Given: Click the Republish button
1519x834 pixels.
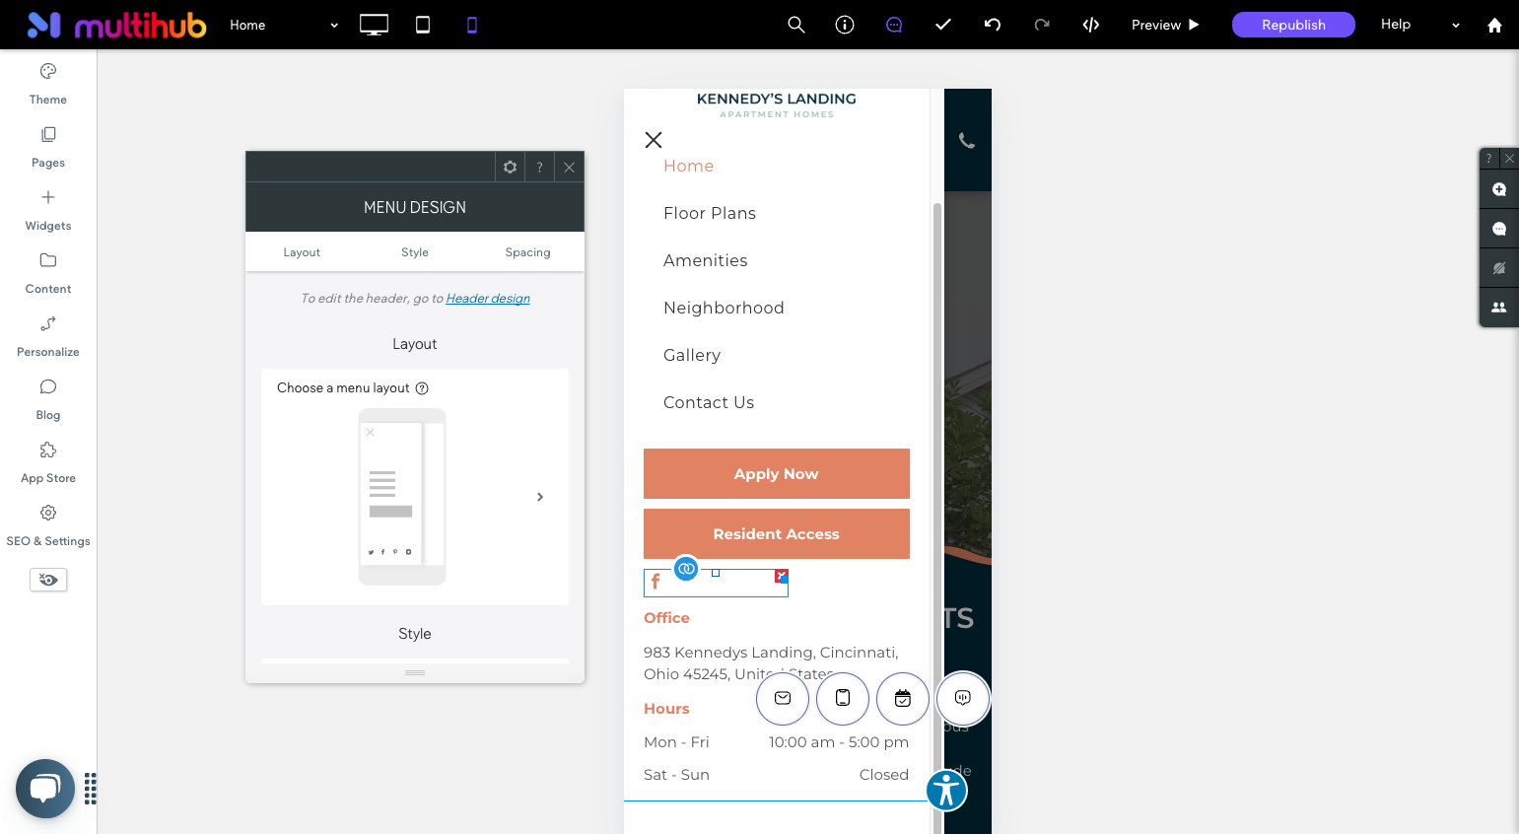Looking at the screenshot, I should [1293, 25].
